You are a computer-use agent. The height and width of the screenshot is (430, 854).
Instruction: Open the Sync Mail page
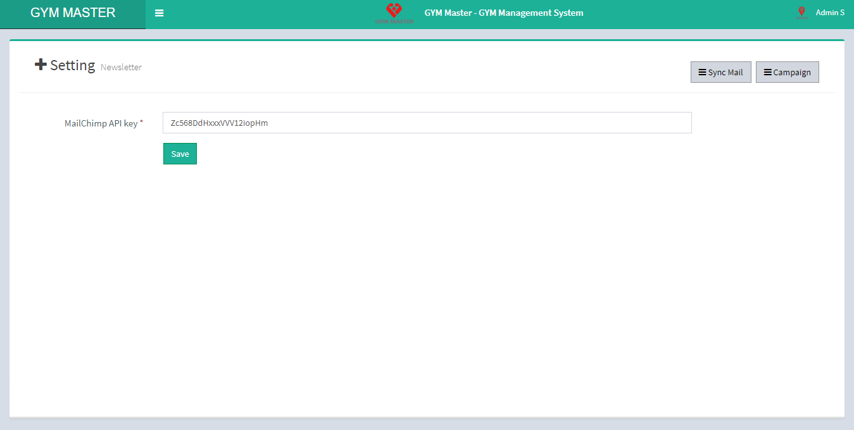click(x=720, y=72)
